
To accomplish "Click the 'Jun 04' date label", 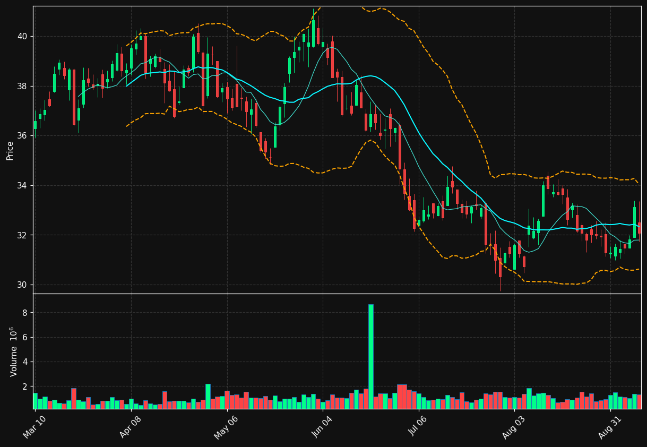I will coord(322,426).
